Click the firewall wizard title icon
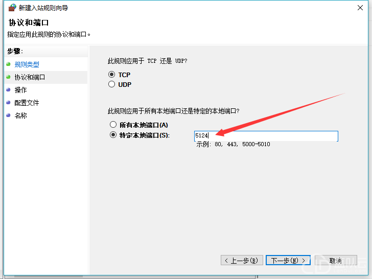The height and width of the screenshot is (279, 372). click(12, 8)
